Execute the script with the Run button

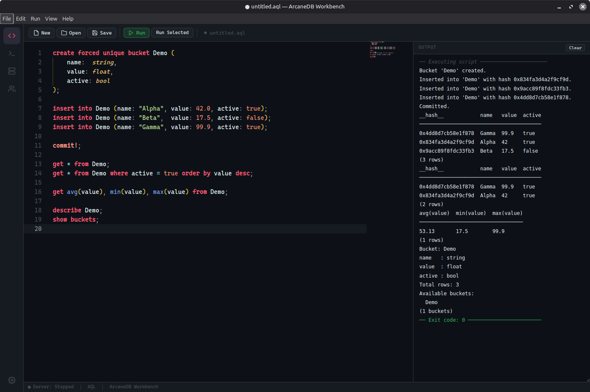(x=136, y=32)
